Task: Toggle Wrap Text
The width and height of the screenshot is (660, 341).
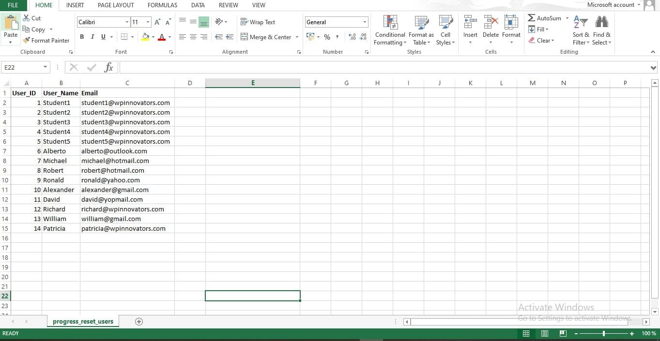Action: click(258, 22)
